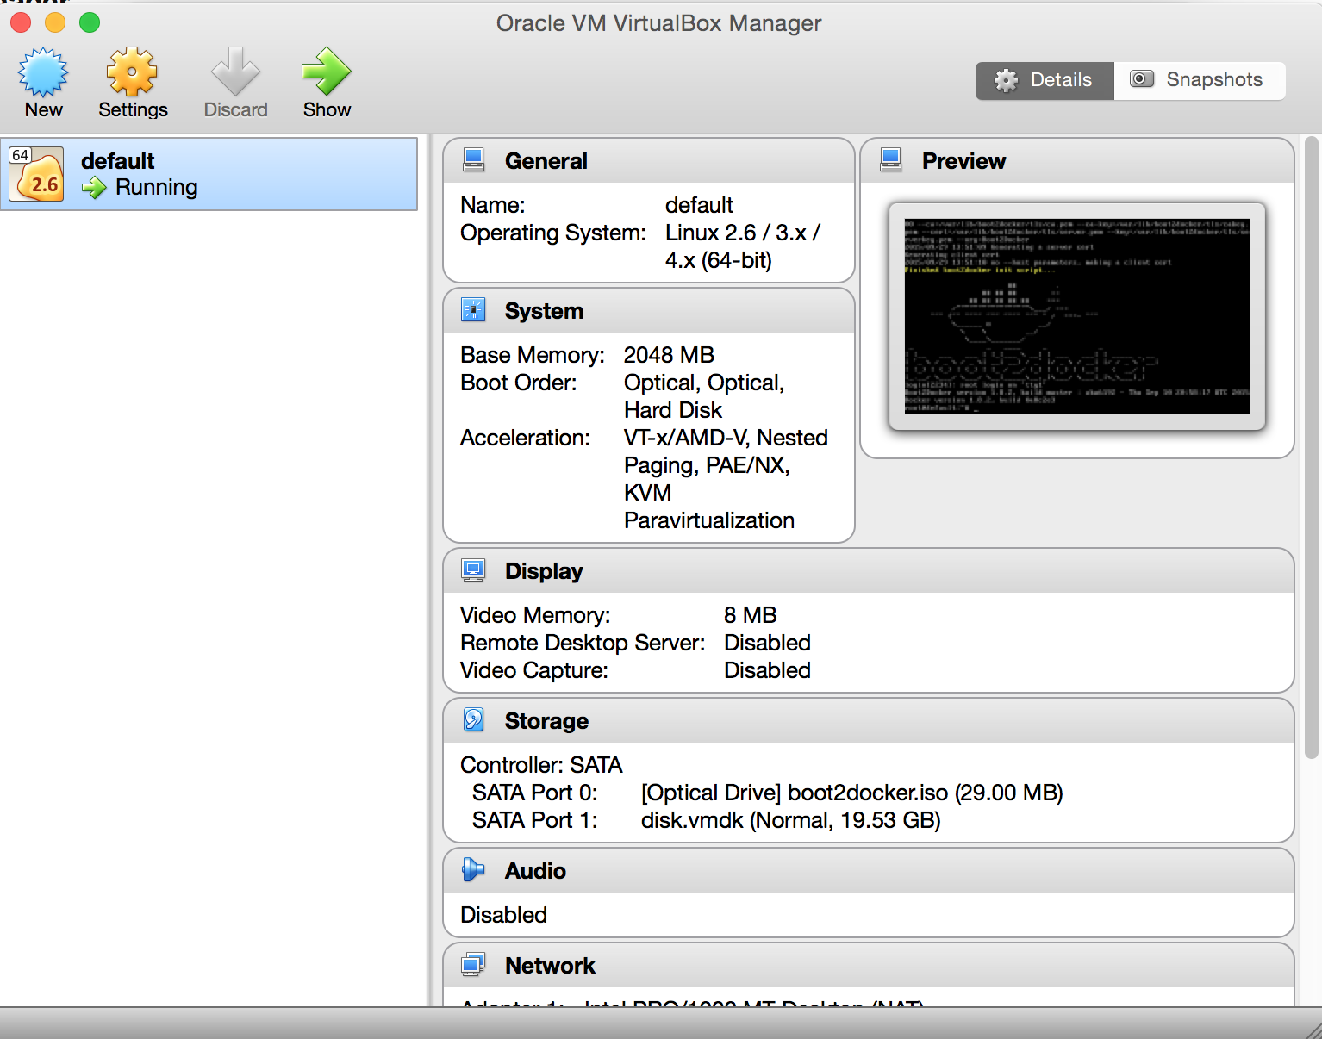This screenshot has width=1322, height=1039.
Task: Click the Storage section disk icon
Action: pos(473,720)
